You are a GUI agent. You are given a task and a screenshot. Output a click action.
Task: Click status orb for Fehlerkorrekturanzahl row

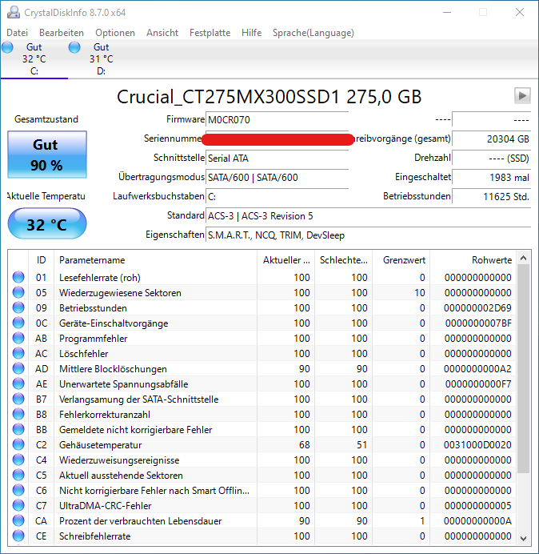(x=18, y=414)
